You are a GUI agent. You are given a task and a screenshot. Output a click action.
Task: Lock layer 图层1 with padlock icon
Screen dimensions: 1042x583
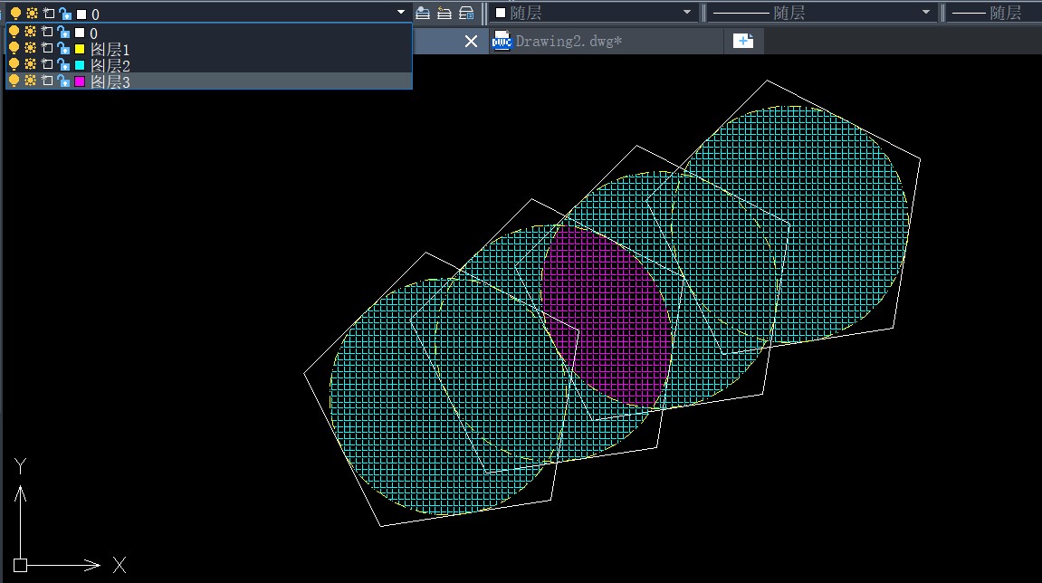(x=63, y=48)
